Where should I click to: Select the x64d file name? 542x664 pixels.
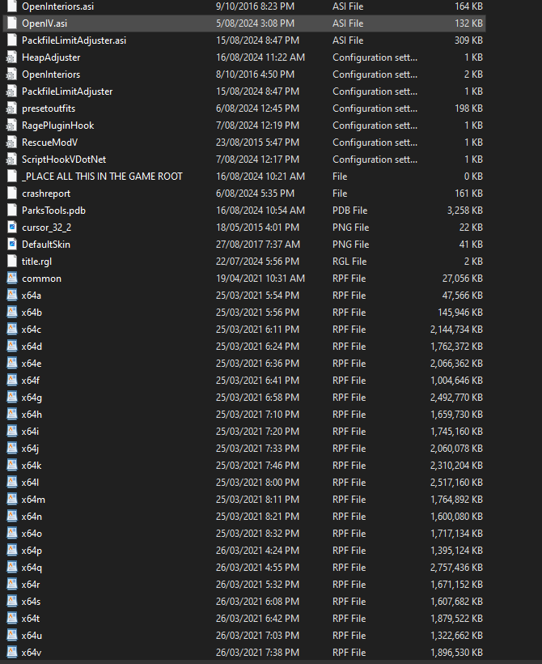pos(32,347)
